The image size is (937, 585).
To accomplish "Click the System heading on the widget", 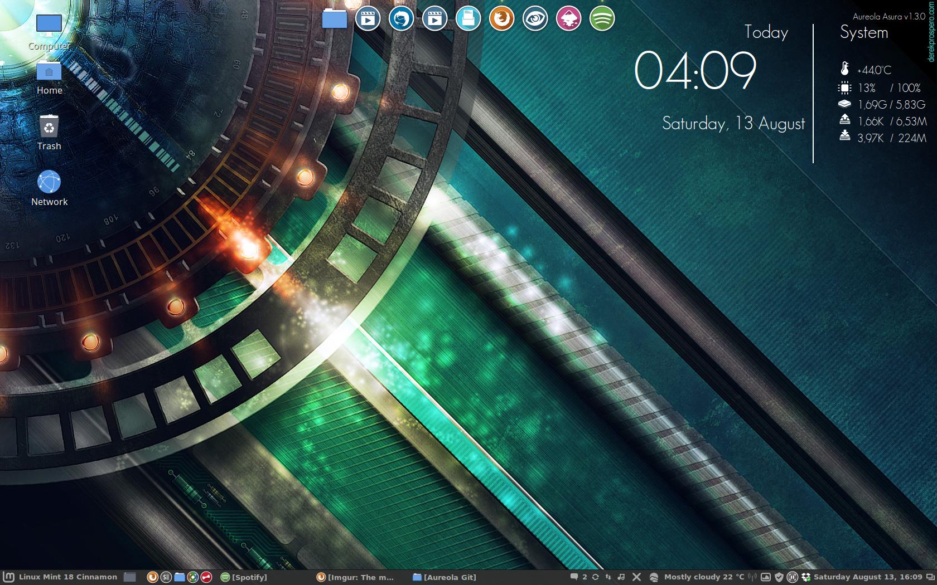I will [x=864, y=33].
